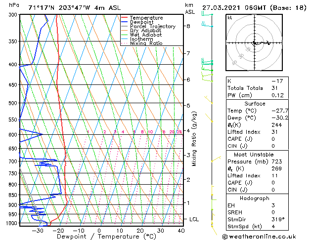Click the Mixing Ratio (g/kg) vertical axis title
The image size is (311, 240).
coord(194,139)
